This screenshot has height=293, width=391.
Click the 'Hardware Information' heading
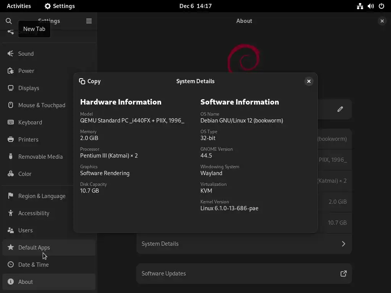click(121, 102)
